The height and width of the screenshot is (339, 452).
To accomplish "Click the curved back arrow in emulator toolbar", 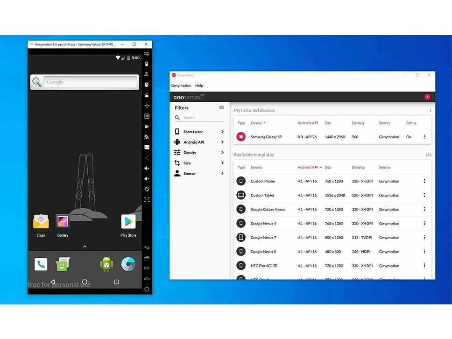I will (147, 247).
